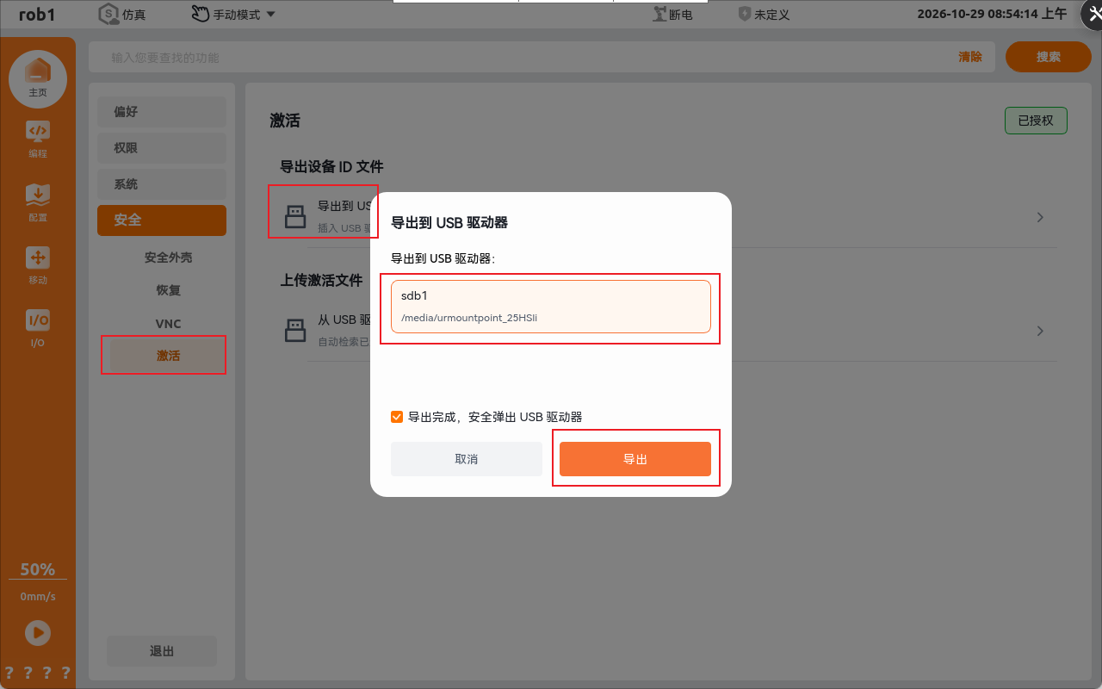The height and width of the screenshot is (689, 1102).
Task: Click the 取消 cancel button
Action: pos(467,459)
